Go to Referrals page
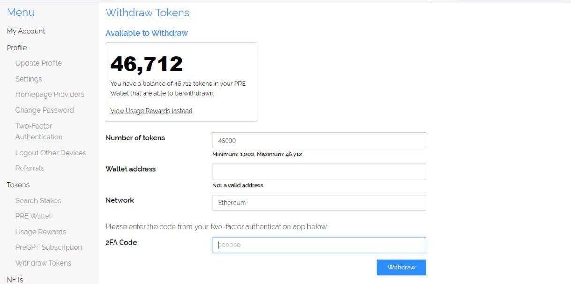The height and width of the screenshot is (284, 571). tap(30, 168)
